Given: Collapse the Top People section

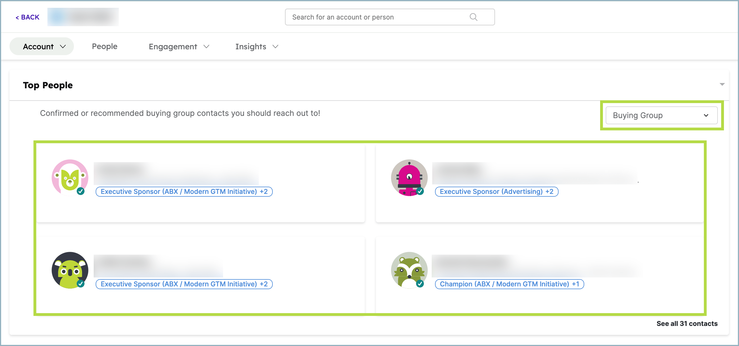Looking at the screenshot, I should coord(722,84).
